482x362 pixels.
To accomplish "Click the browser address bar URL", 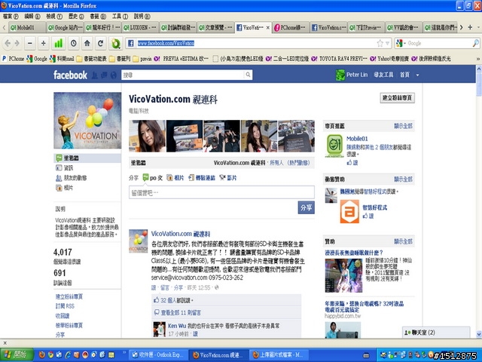I will coord(166,44).
